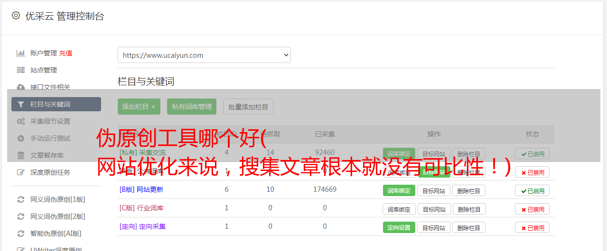Select 同义词伪原创[2版] in the sidebar
The image size is (607, 251).
point(58,216)
